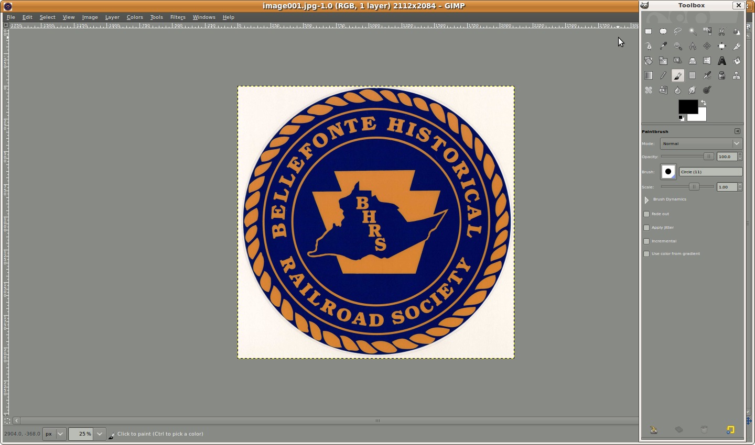Swap foreground and background colors
The height and width of the screenshot is (445, 755).
(704, 103)
